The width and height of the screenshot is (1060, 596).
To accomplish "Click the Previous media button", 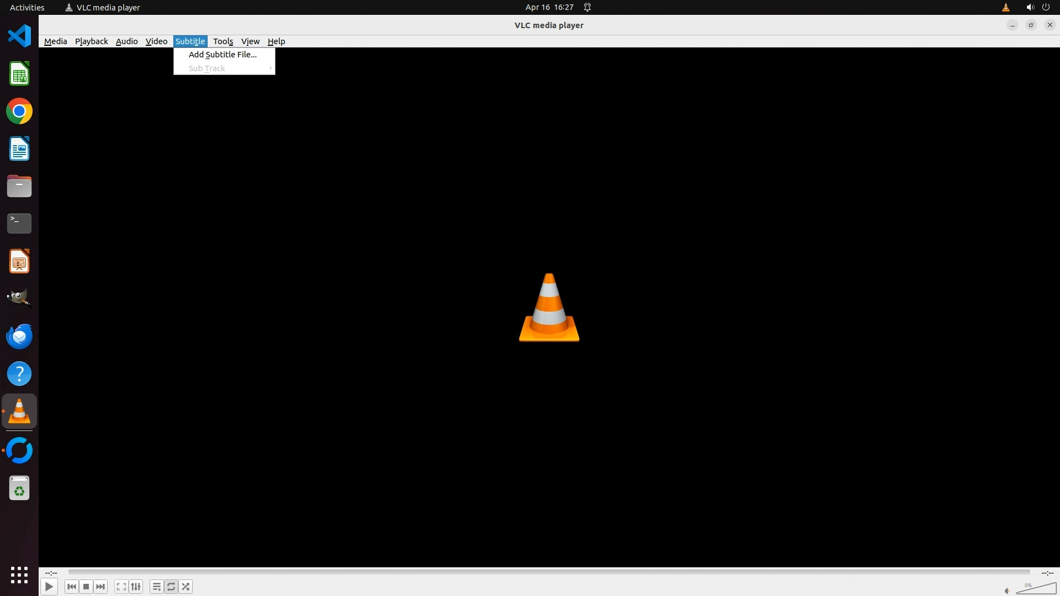I will pos(71,587).
